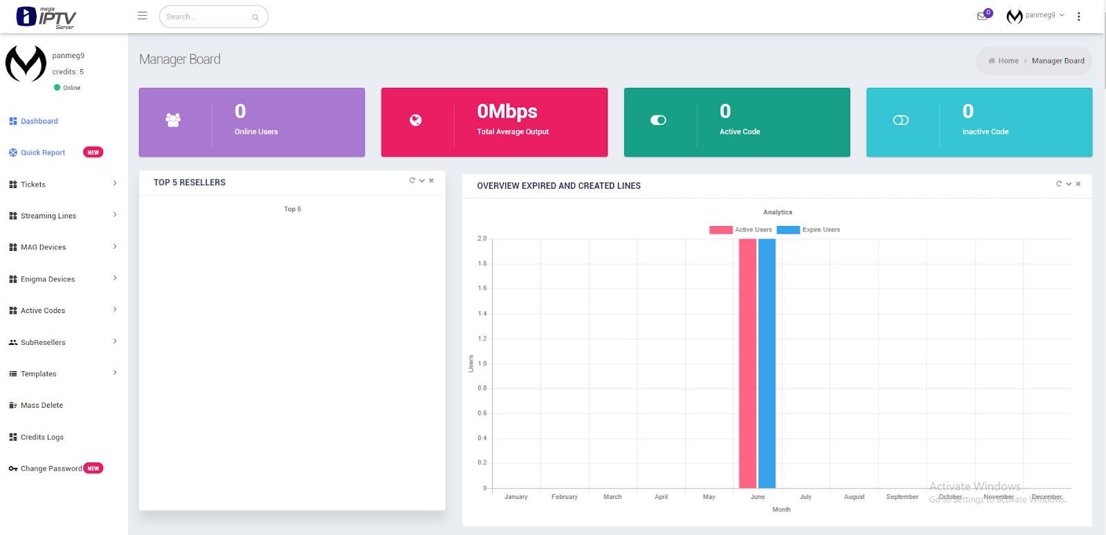Click the Total Average Output globe icon
This screenshot has width=1106, height=535.
click(x=415, y=120)
